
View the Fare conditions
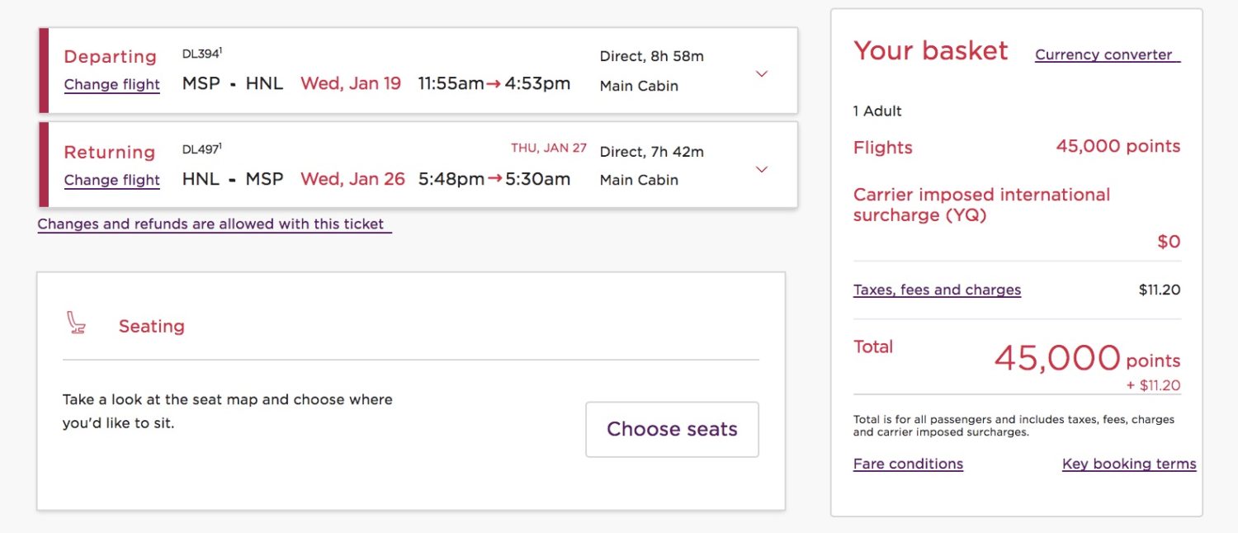tap(907, 464)
